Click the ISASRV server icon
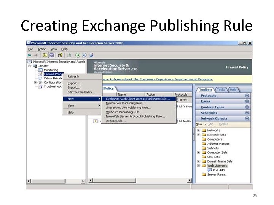 click(x=35, y=66)
